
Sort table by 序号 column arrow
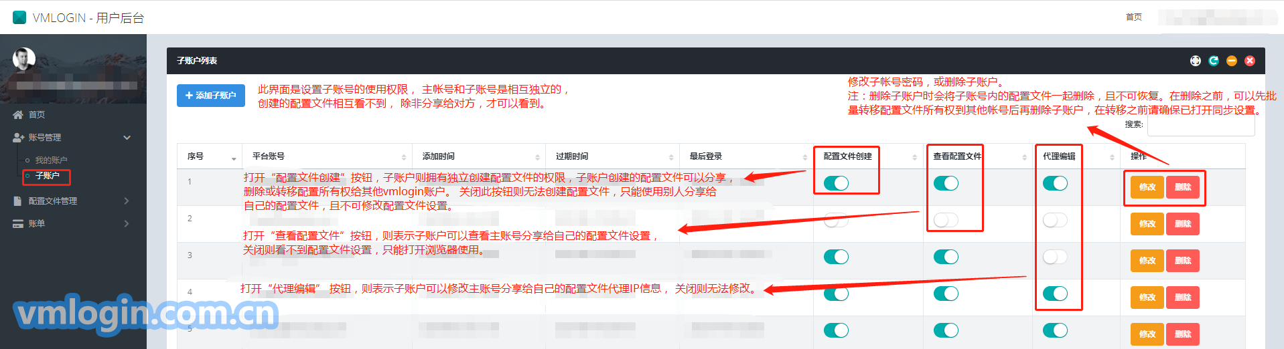(234, 157)
